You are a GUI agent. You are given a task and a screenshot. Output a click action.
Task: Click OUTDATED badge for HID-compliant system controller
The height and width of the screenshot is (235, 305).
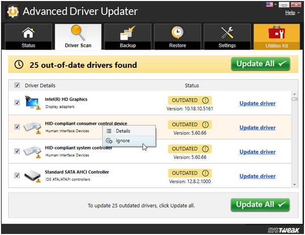click(x=190, y=149)
